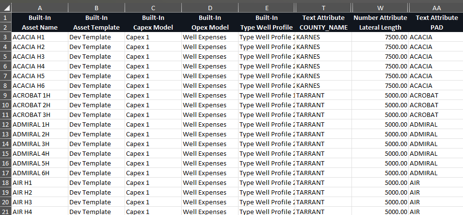
Task: Click 5000.00 in ADMIRAL 3H row
Action: click(x=380, y=144)
